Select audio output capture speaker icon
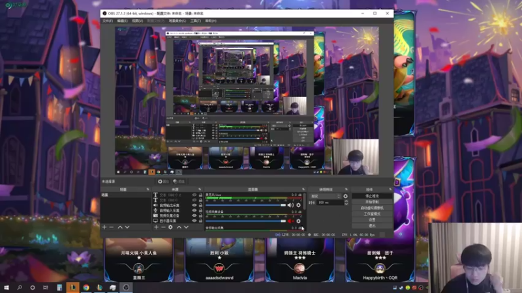Image resolution: width=522 pixels, height=293 pixels. pos(155,205)
